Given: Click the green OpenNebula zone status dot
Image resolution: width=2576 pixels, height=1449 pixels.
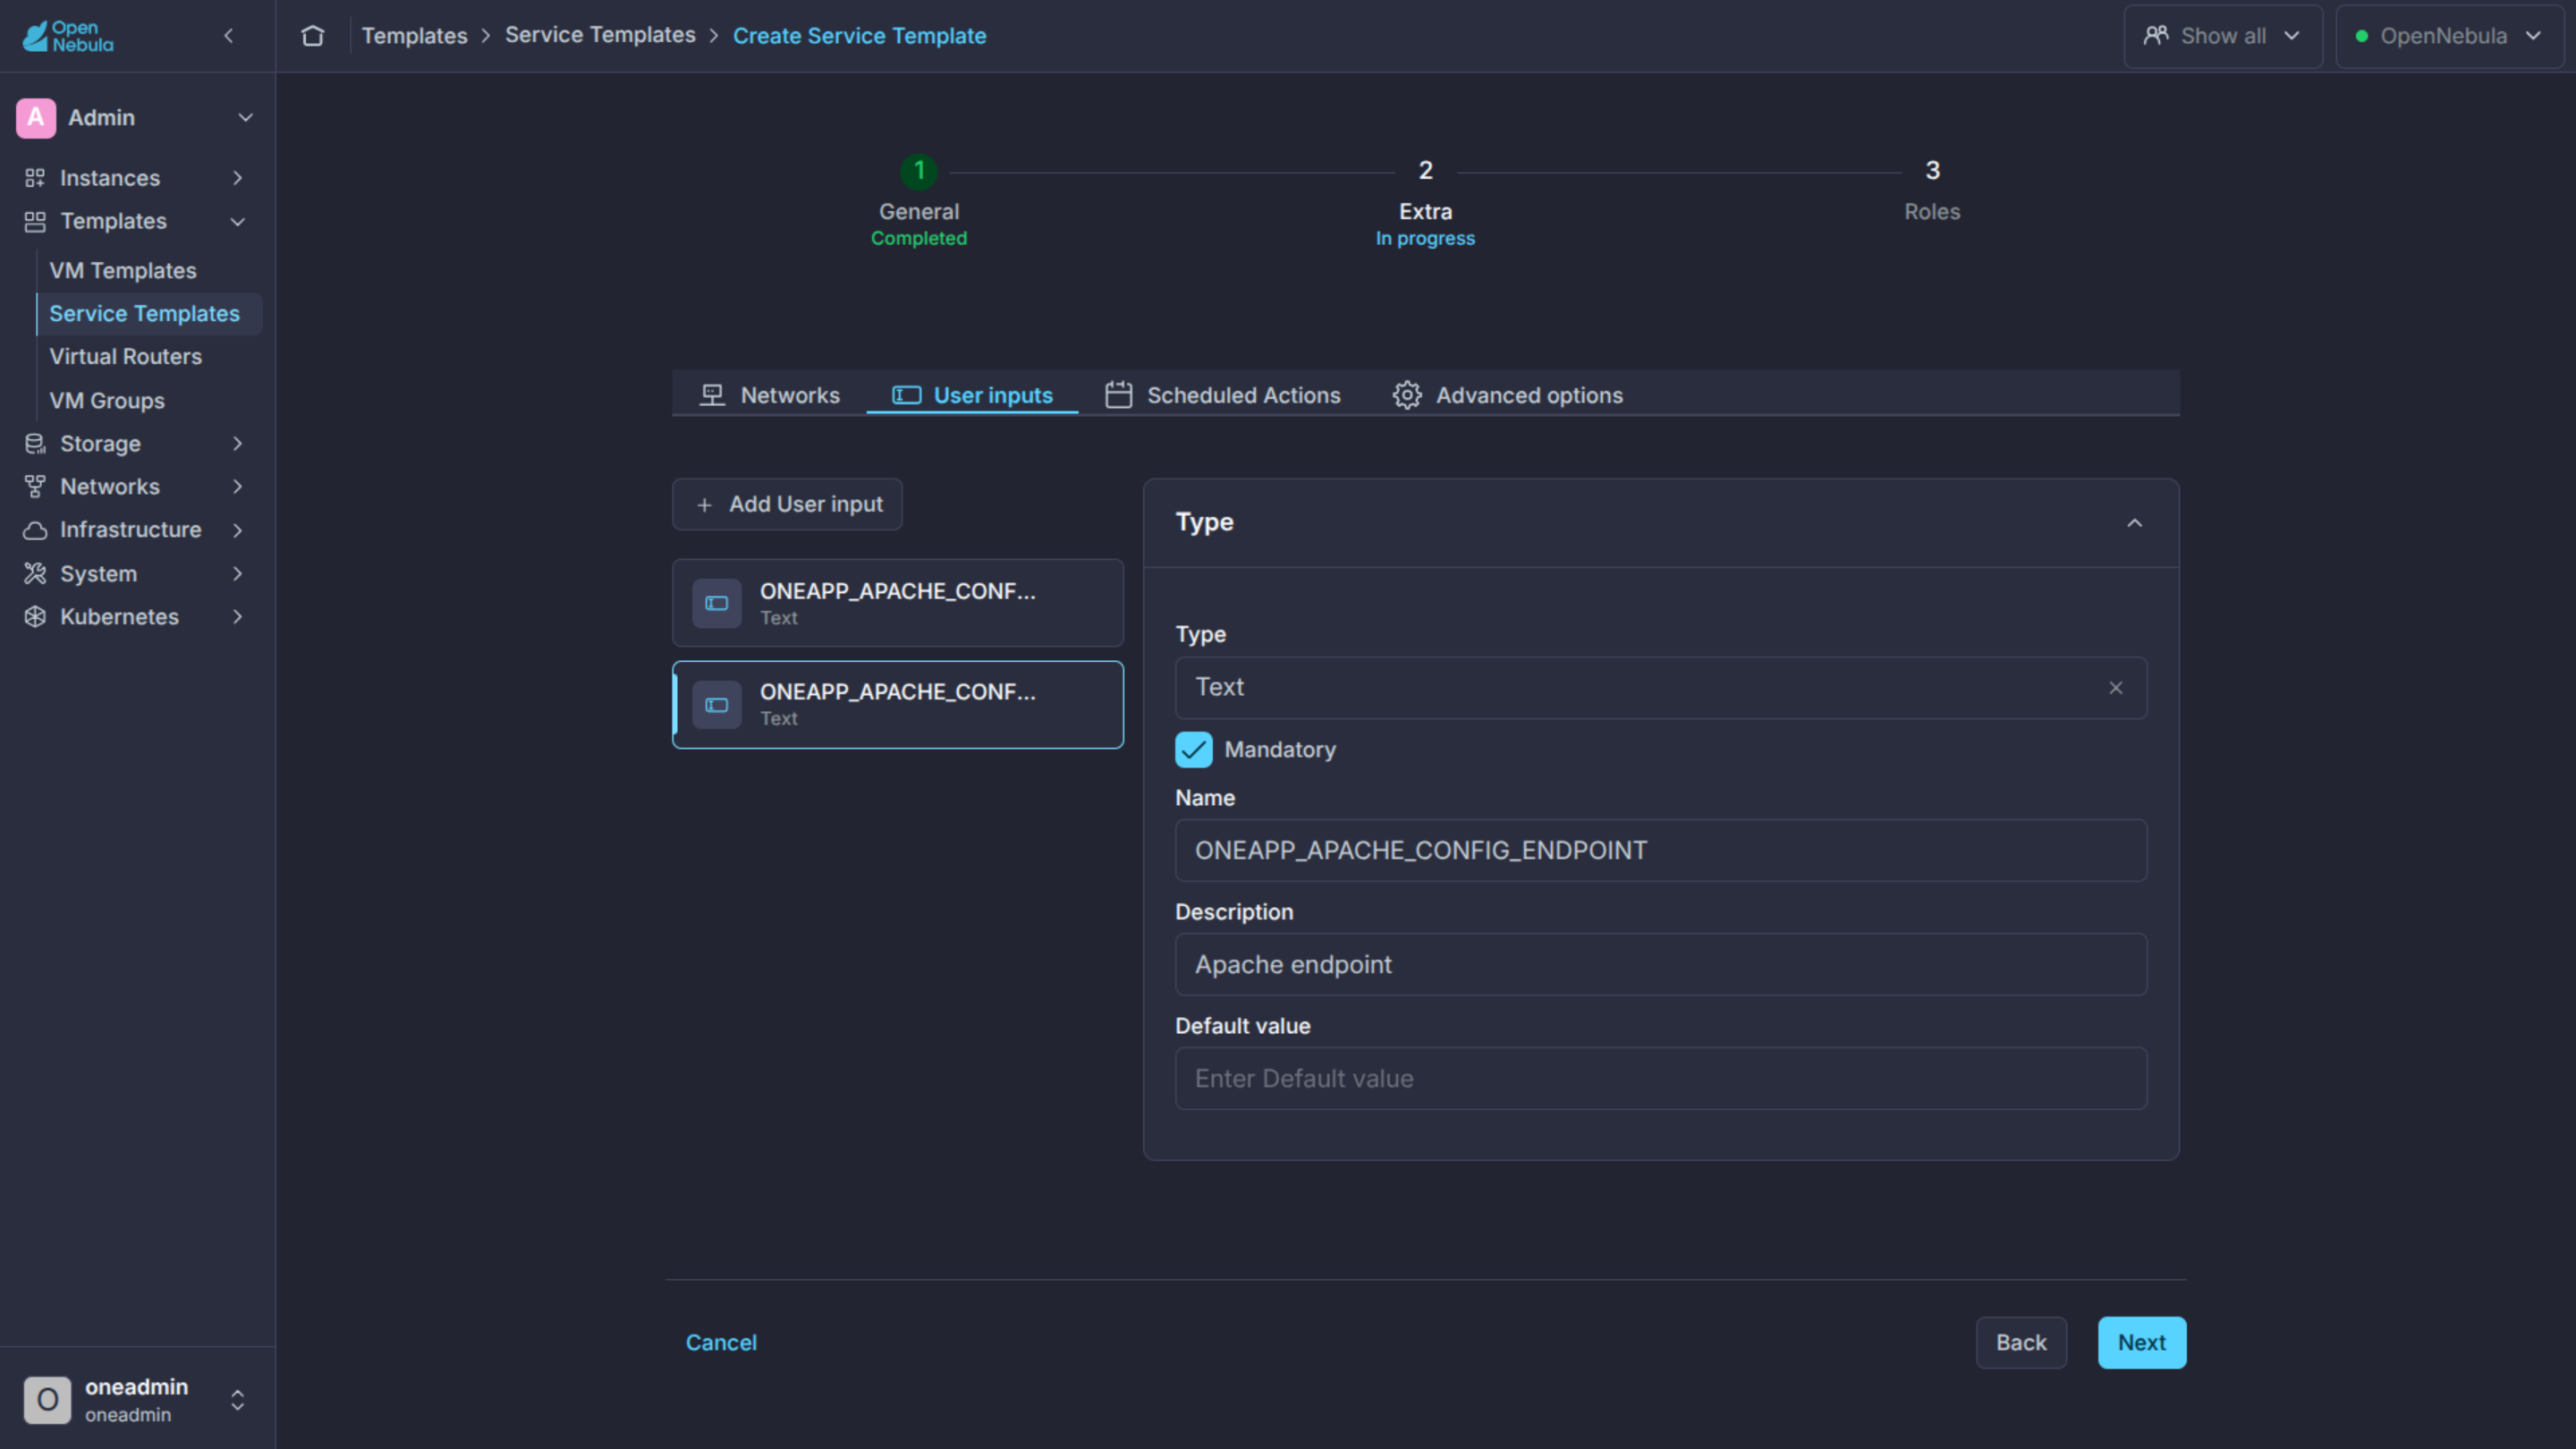Looking at the screenshot, I should tap(2362, 36).
